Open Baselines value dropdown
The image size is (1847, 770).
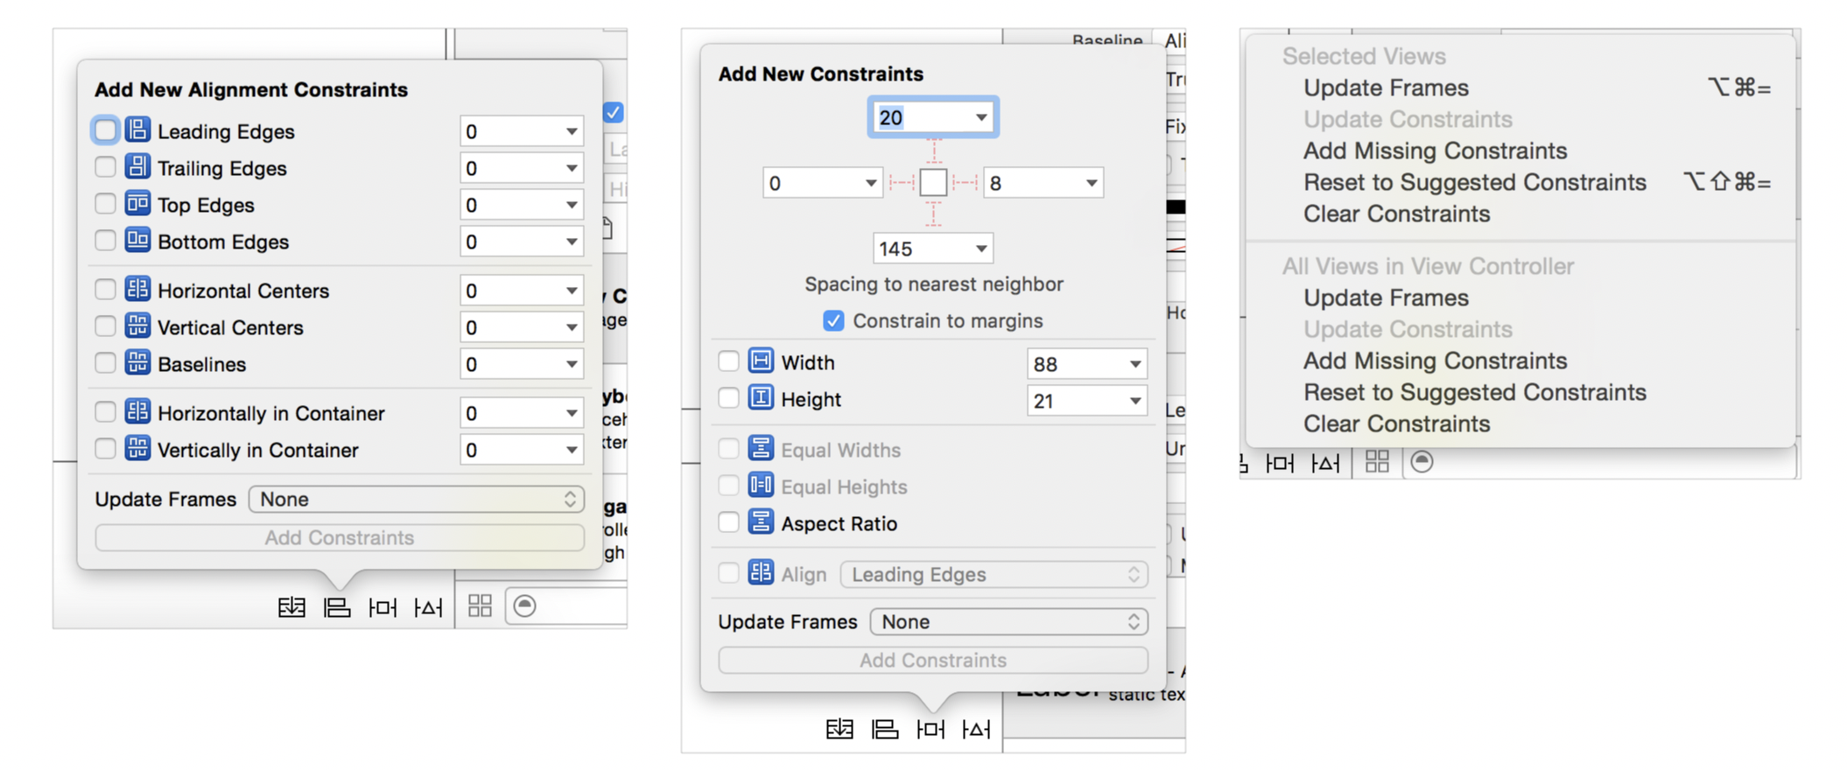tap(572, 364)
